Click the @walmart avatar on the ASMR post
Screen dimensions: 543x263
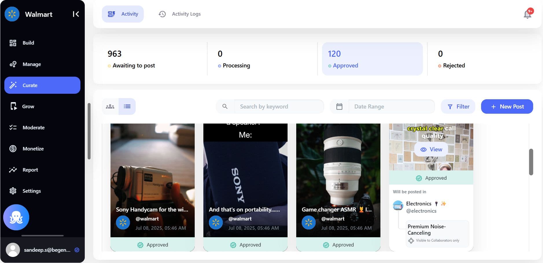309,222
